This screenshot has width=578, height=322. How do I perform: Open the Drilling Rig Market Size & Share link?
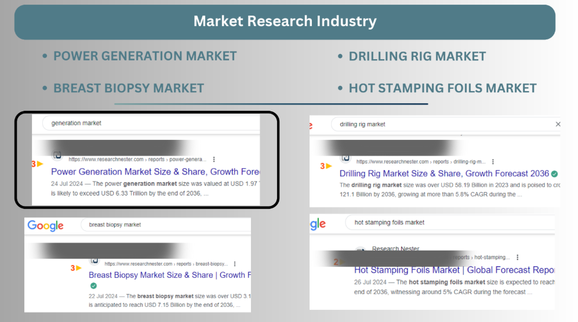(x=444, y=173)
